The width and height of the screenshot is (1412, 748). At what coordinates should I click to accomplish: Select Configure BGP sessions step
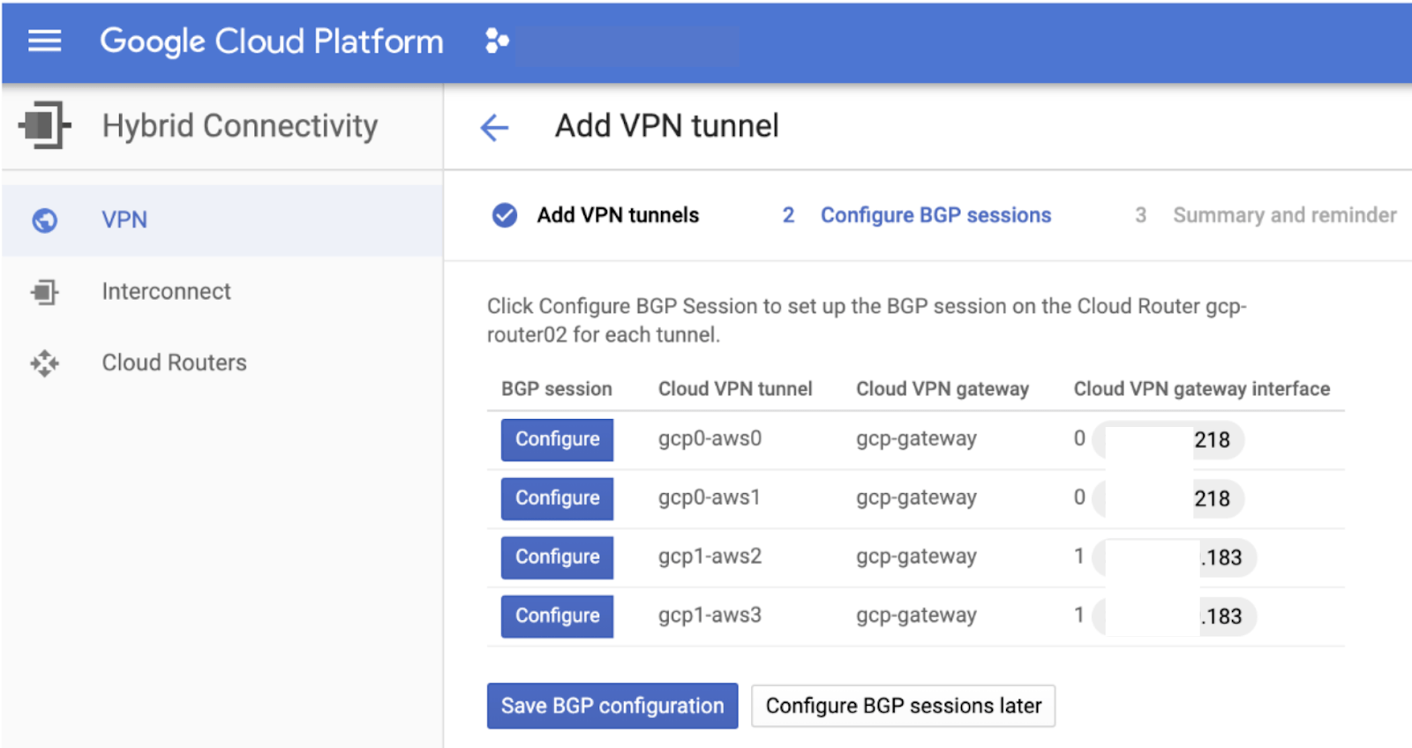[935, 215]
